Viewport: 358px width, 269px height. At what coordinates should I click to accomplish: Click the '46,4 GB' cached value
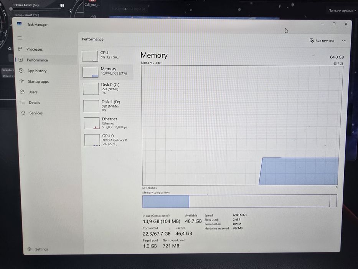click(184, 234)
